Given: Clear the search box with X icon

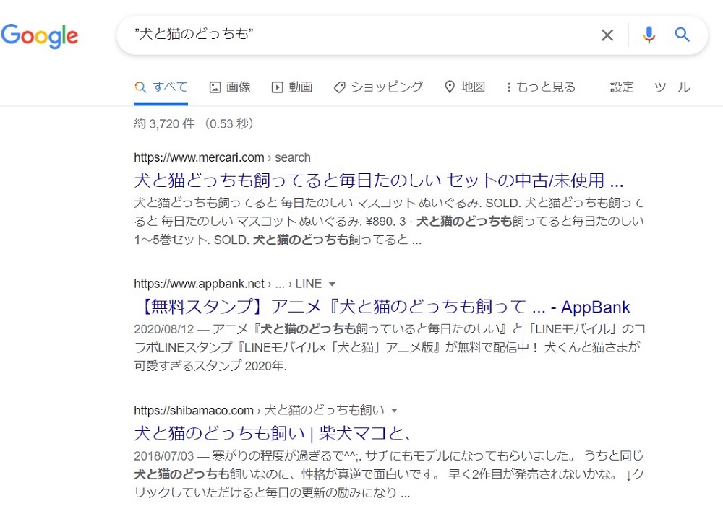Looking at the screenshot, I should [x=607, y=35].
